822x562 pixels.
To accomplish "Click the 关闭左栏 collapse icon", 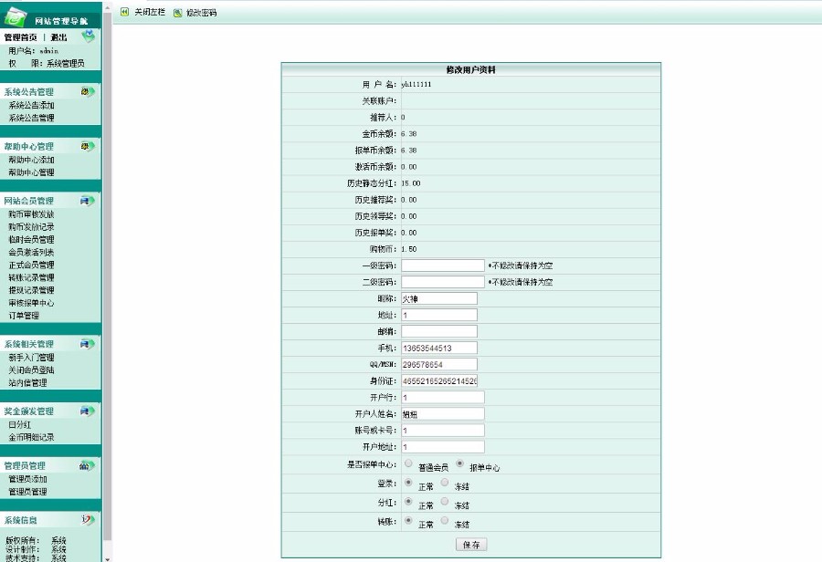I will [124, 12].
